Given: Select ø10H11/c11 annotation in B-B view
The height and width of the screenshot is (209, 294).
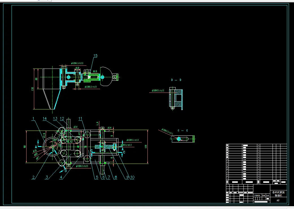Looking at the screenshot, I should pyautogui.click(x=158, y=91).
